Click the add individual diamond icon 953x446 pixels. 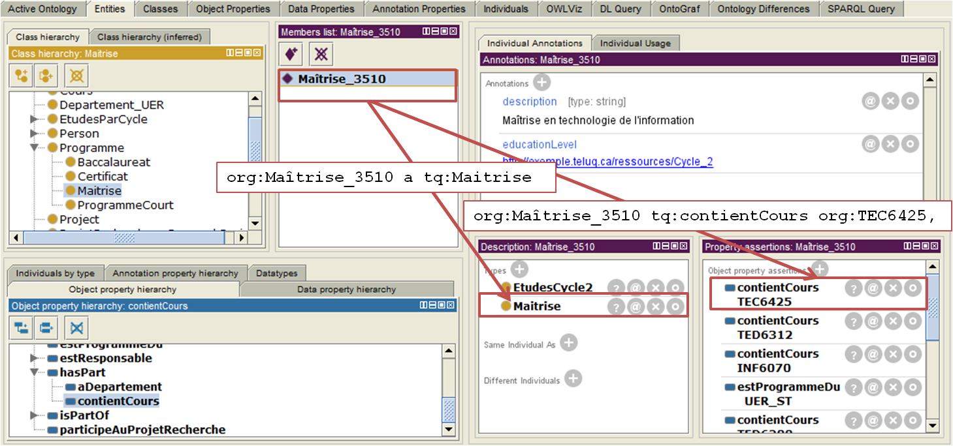(291, 54)
